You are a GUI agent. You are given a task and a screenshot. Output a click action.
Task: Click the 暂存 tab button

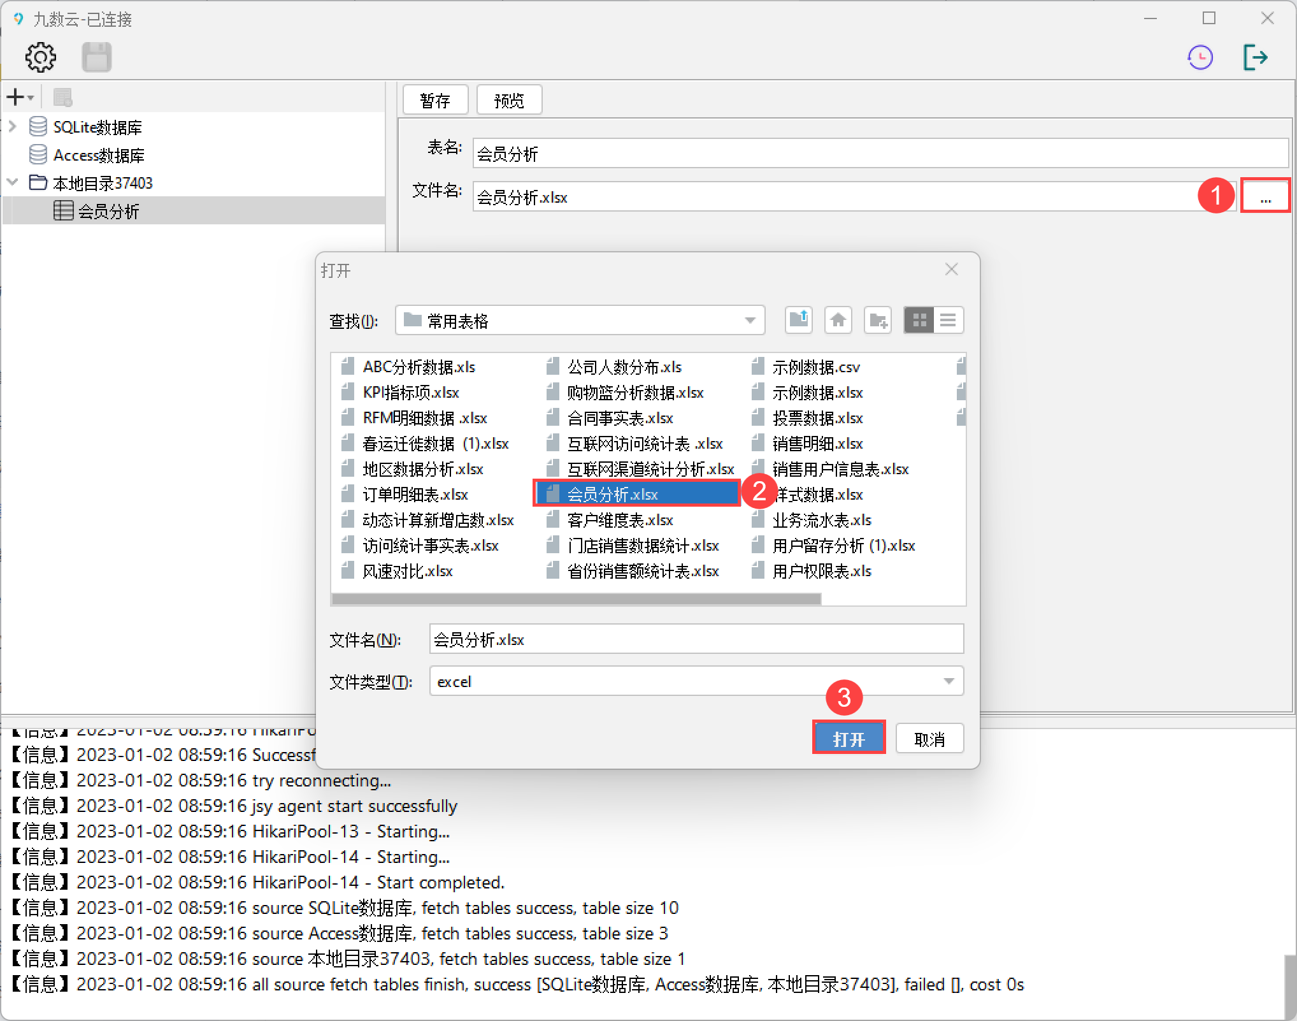point(436,100)
